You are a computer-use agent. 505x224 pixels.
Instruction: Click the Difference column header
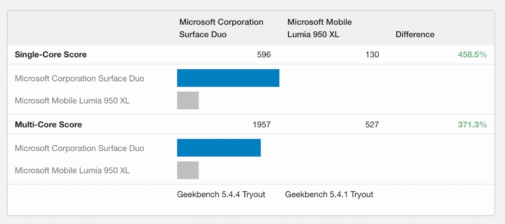(415, 34)
